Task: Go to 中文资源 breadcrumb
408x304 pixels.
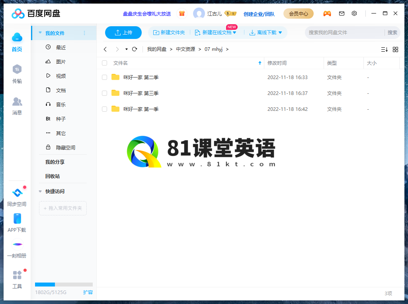Action: (185, 49)
